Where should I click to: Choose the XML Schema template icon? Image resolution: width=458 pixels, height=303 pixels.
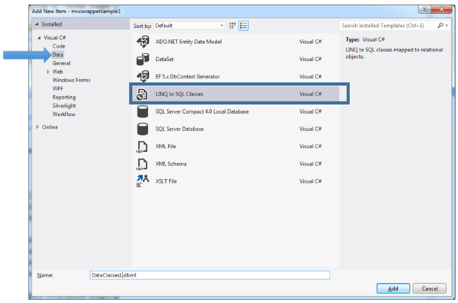click(142, 164)
